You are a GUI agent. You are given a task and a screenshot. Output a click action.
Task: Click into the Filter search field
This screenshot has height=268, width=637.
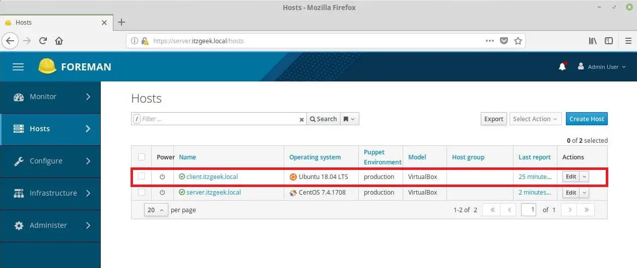(219, 119)
